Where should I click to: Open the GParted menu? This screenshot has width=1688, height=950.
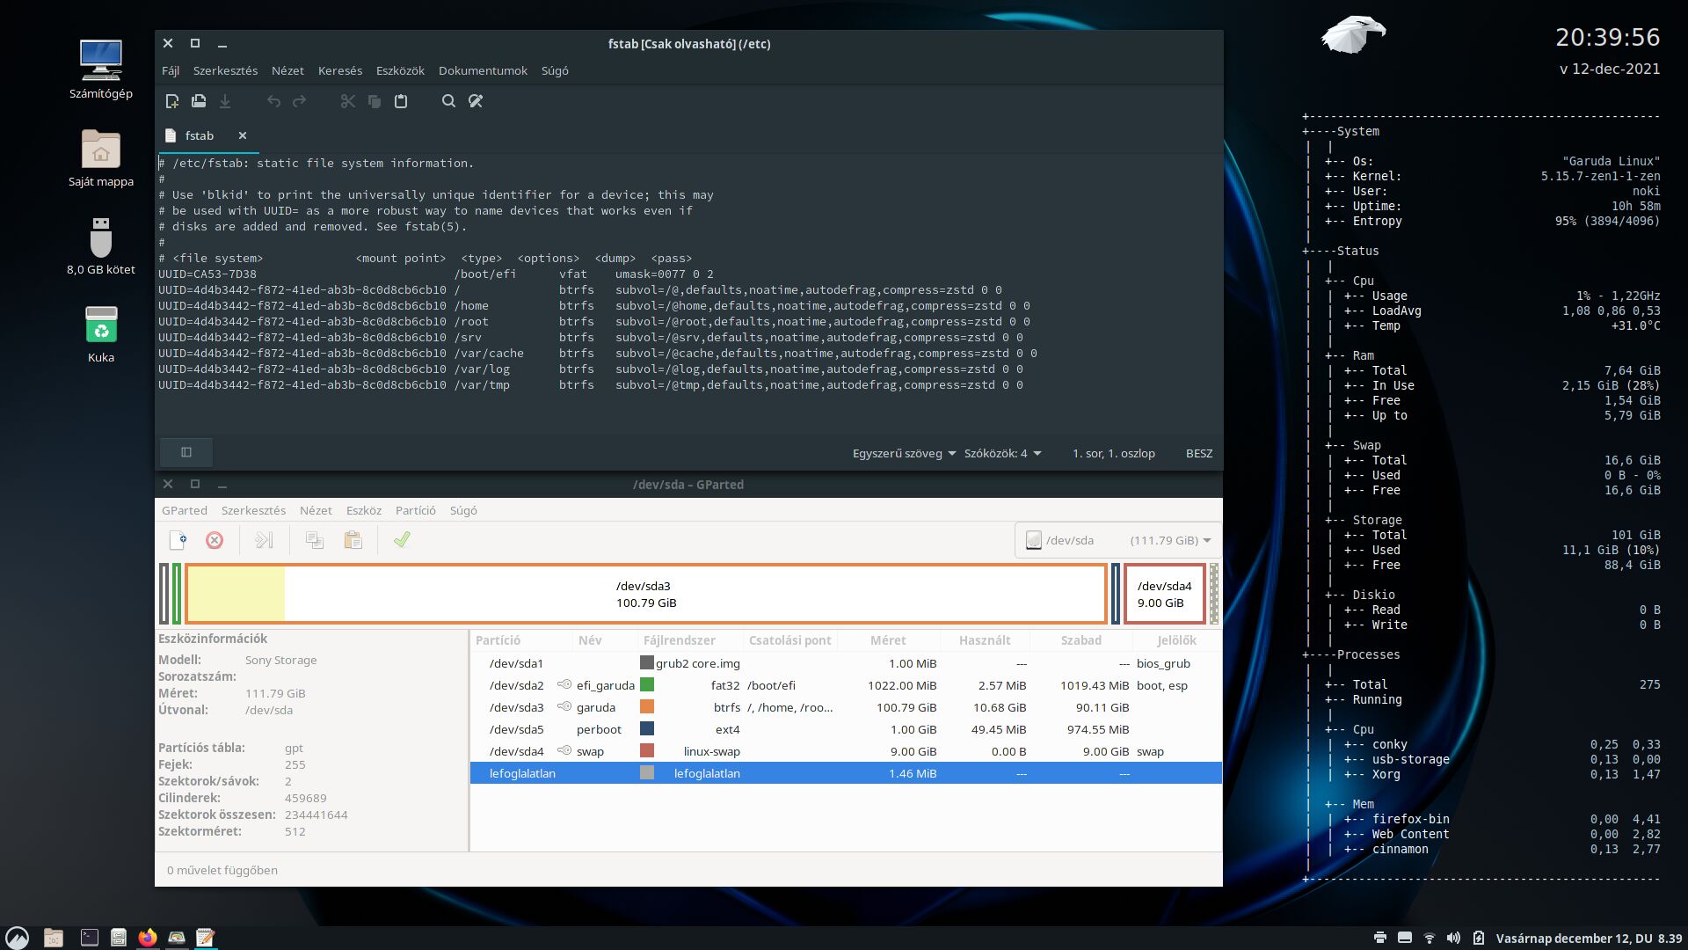click(x=185, y=510)
